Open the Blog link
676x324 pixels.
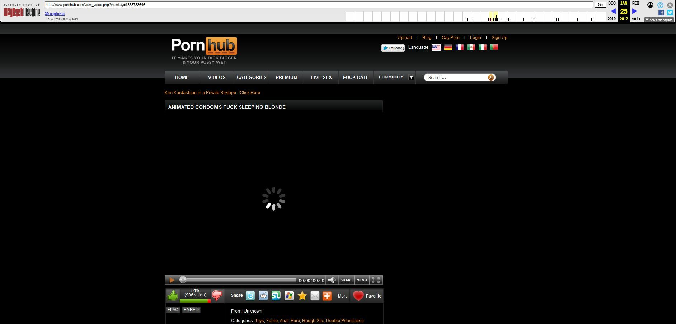click(427, 38)
